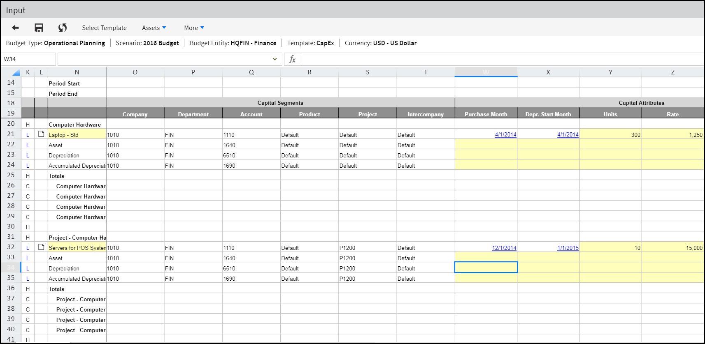
Task: Open the More dropdown menu
Action: click(194, 28)
